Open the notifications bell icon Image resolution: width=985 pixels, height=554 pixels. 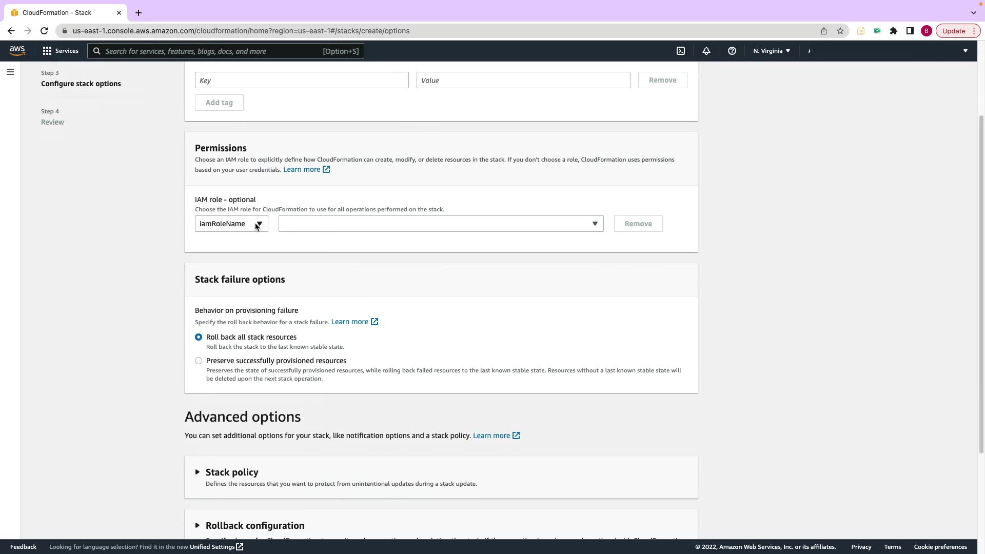[x=706, y=51]
